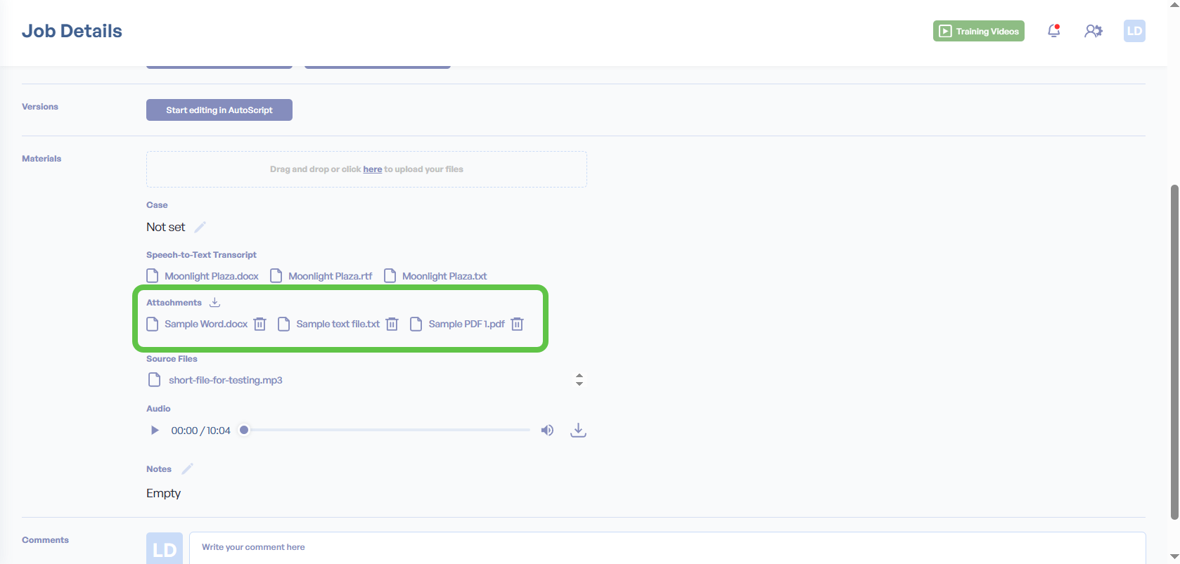Screen dimensions: 1180x564
Task: Click the comment input field
Action: coord(667,547)
